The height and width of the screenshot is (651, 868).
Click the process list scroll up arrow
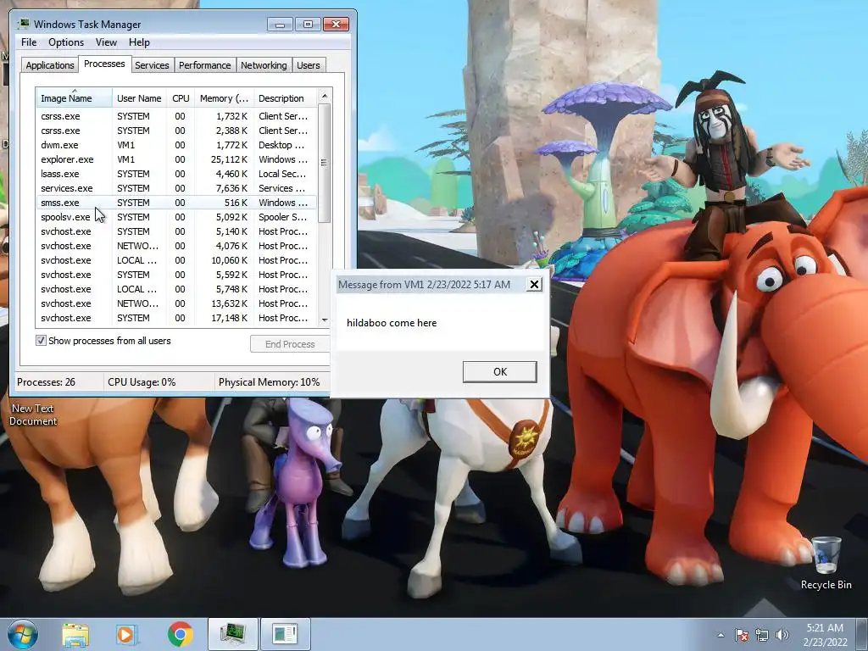[x=325, y=96]
